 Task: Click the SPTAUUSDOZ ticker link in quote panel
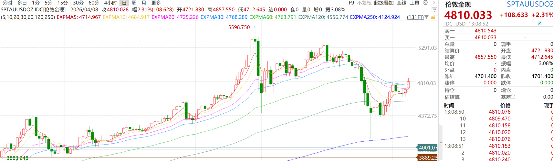pos(530,4)
